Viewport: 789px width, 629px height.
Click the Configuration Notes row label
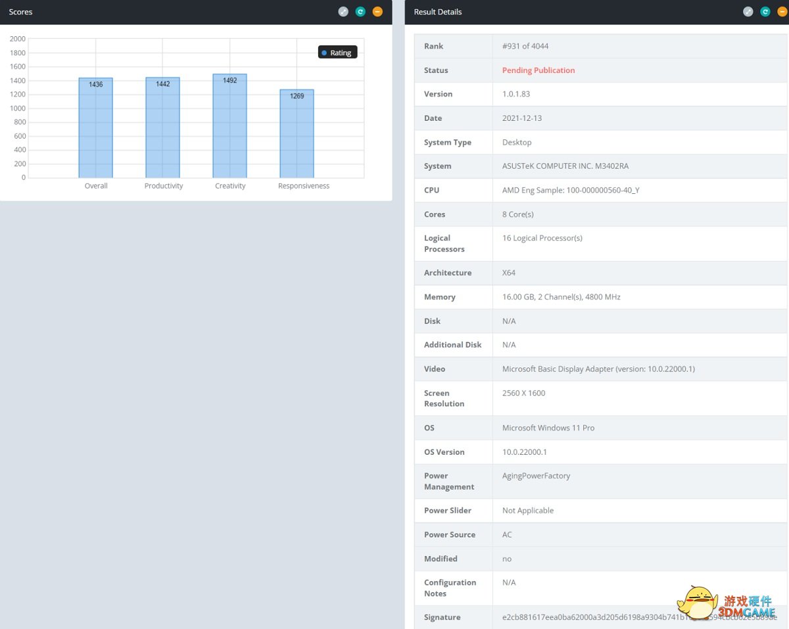tap(450, 588)
